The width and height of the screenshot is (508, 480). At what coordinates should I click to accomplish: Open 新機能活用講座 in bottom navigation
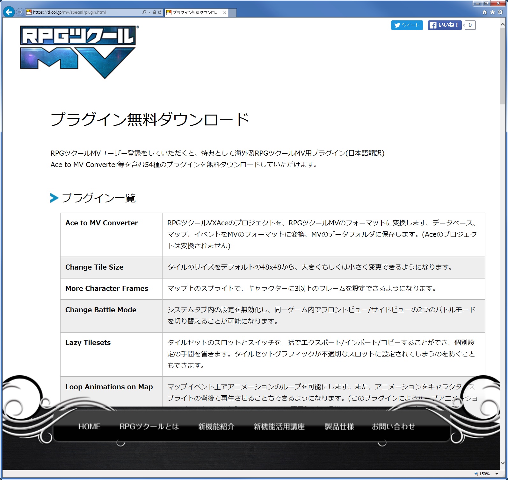(279, 427)
